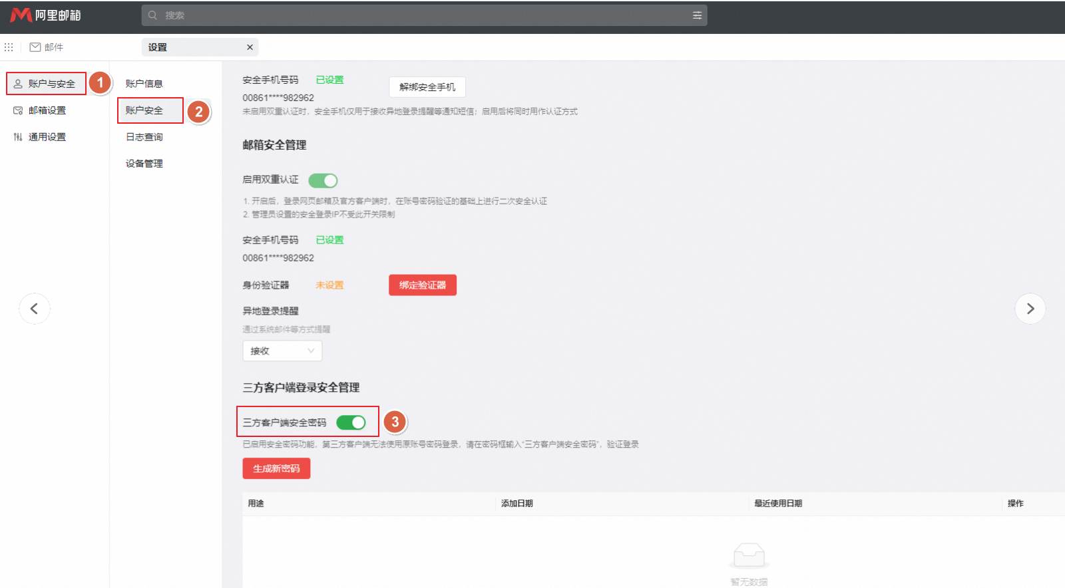Image resolution: width=1065 pixels, height=588 pixels.
Task: Expand the 接收 dropdown
Action: pos(282,351)
